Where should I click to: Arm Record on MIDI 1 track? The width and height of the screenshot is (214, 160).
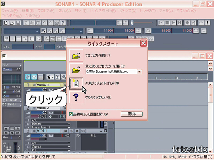pyautogui.click(x=77, y=131)
